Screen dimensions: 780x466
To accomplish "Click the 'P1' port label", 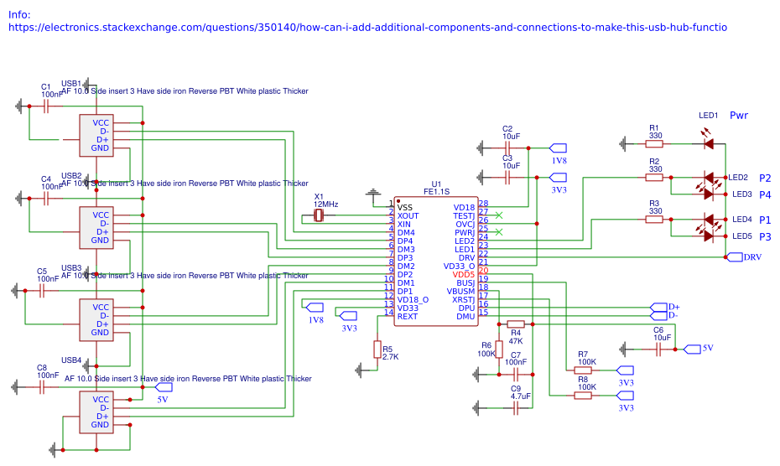I will (765, 220).
